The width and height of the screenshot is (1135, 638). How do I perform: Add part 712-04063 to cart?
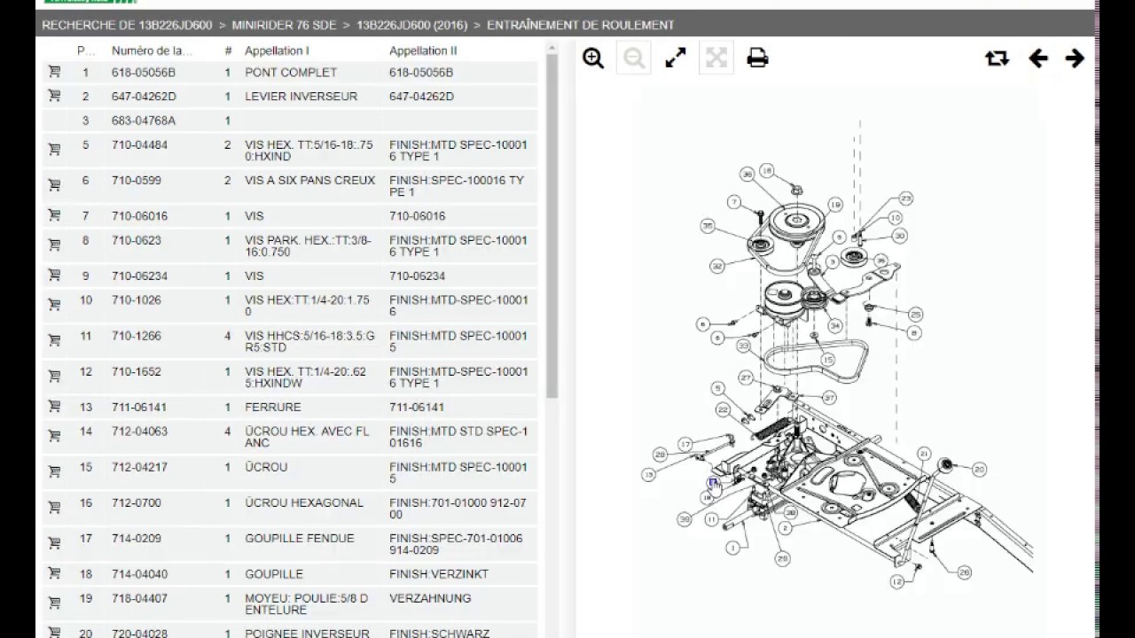(x=54, y=436)
